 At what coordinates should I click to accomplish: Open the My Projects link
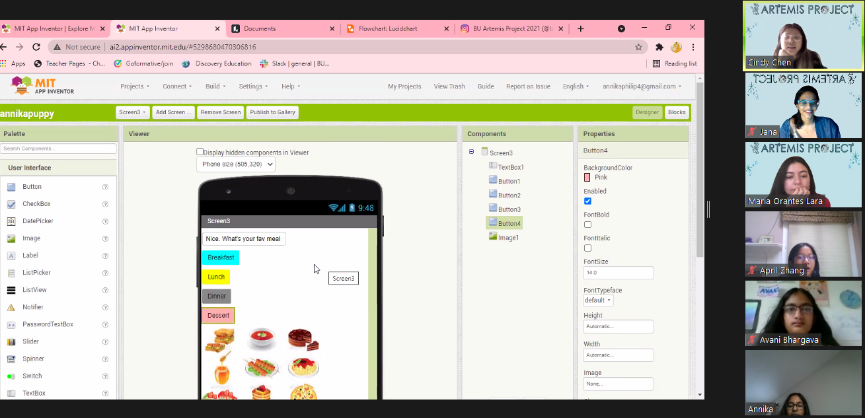pyautogui.click(x=404, y=87)
